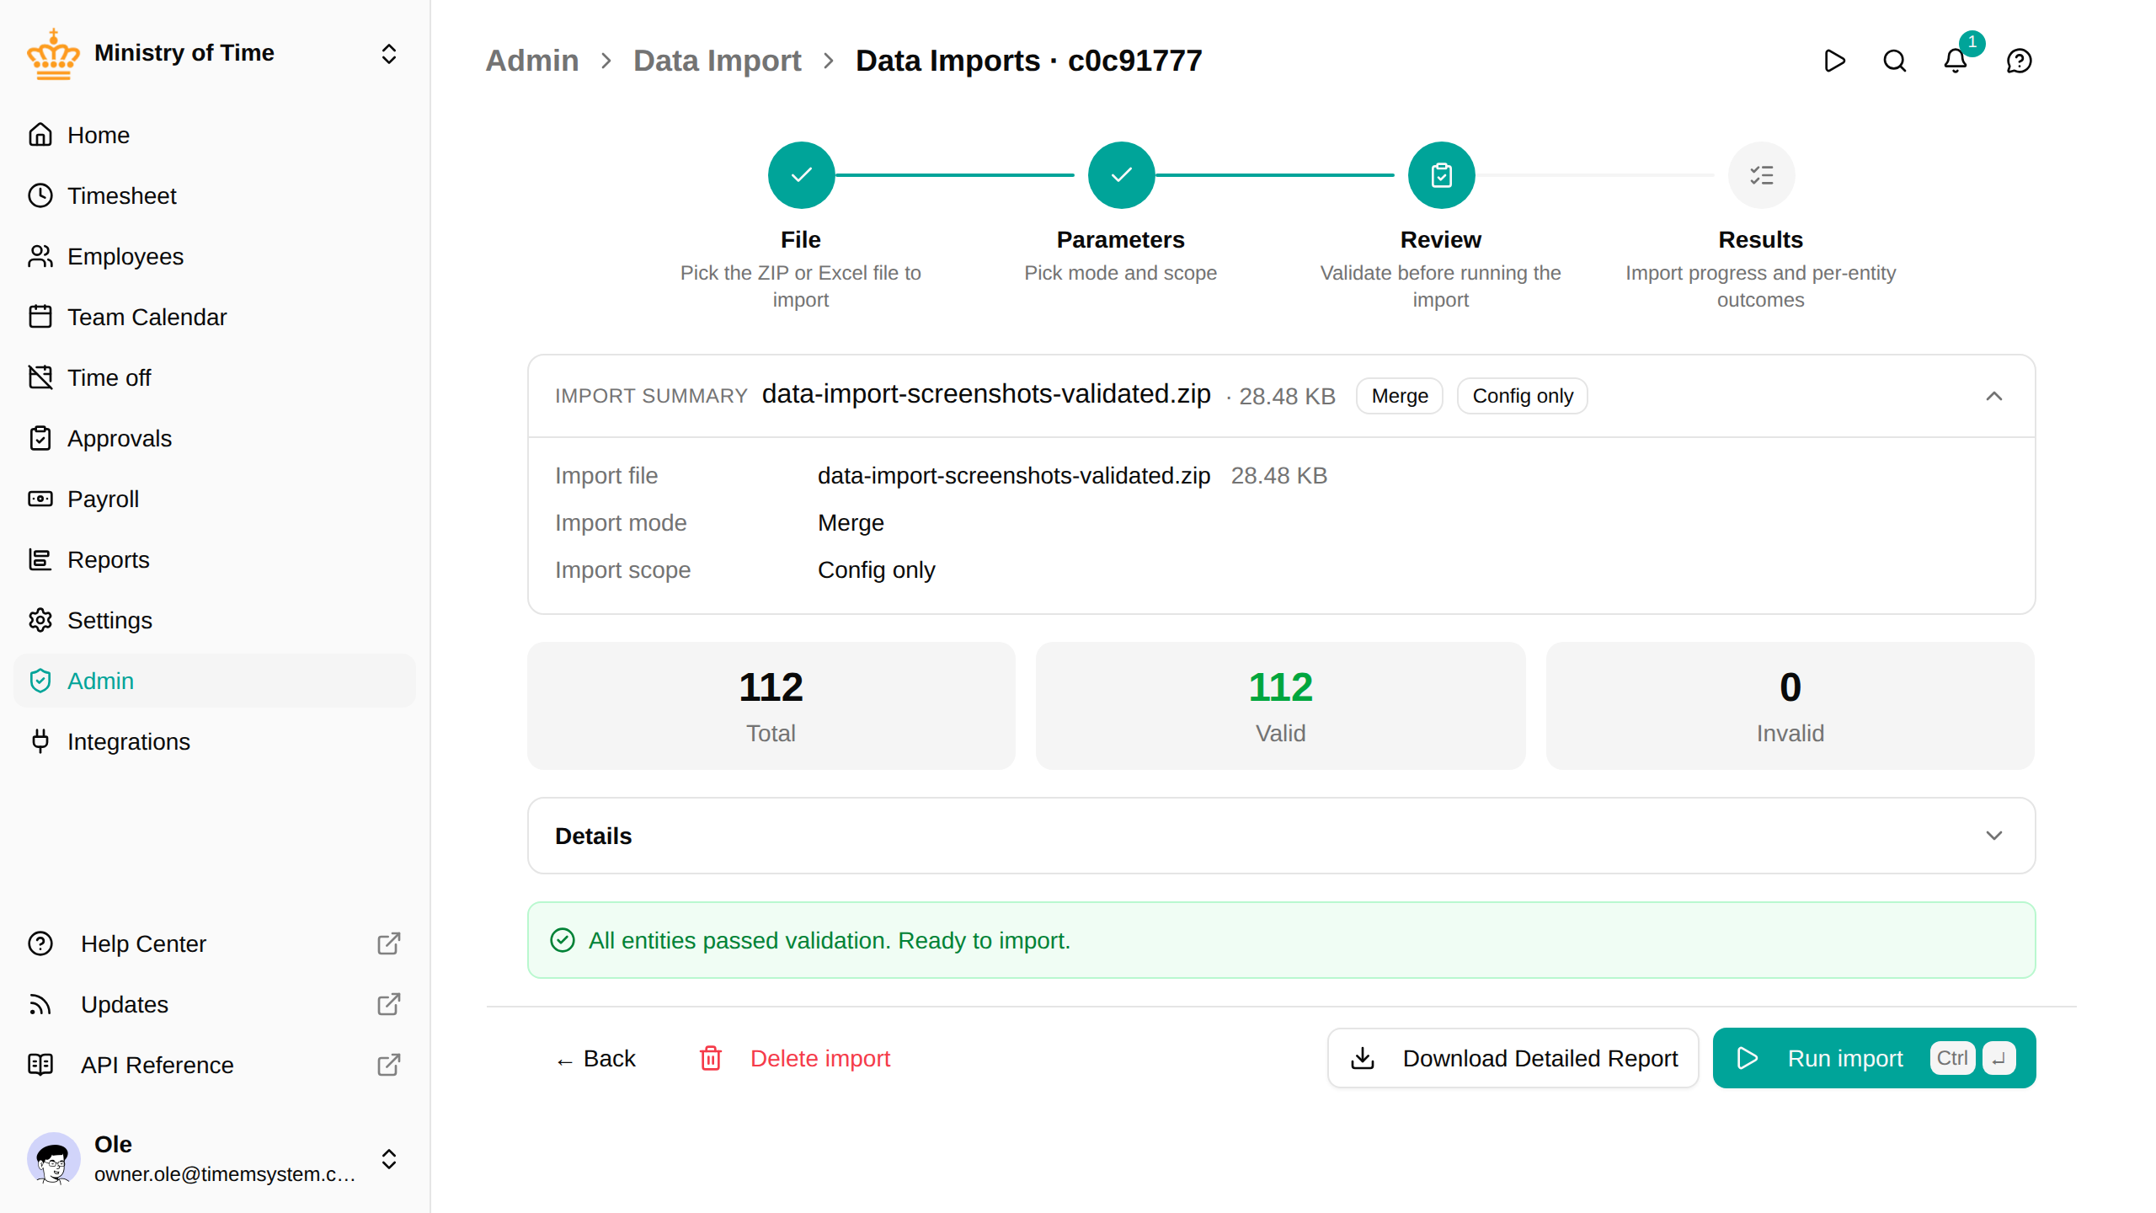Click the completed Parameters step circle

point(1121,175)
